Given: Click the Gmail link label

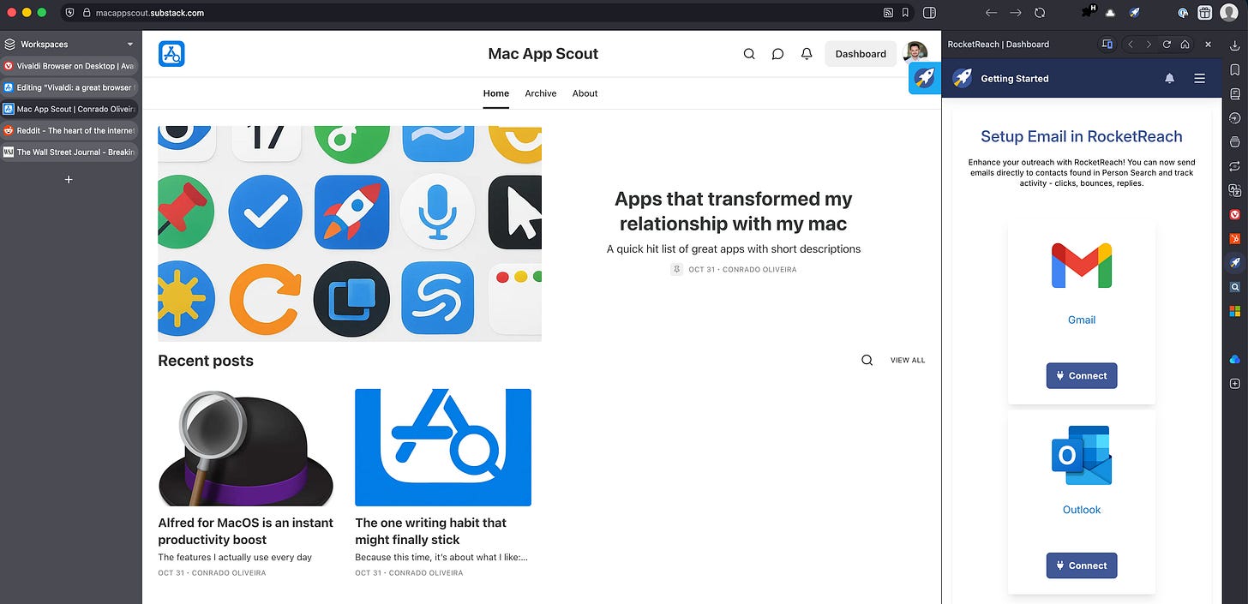Looking at the screenshot, I should pos(1082,320).
